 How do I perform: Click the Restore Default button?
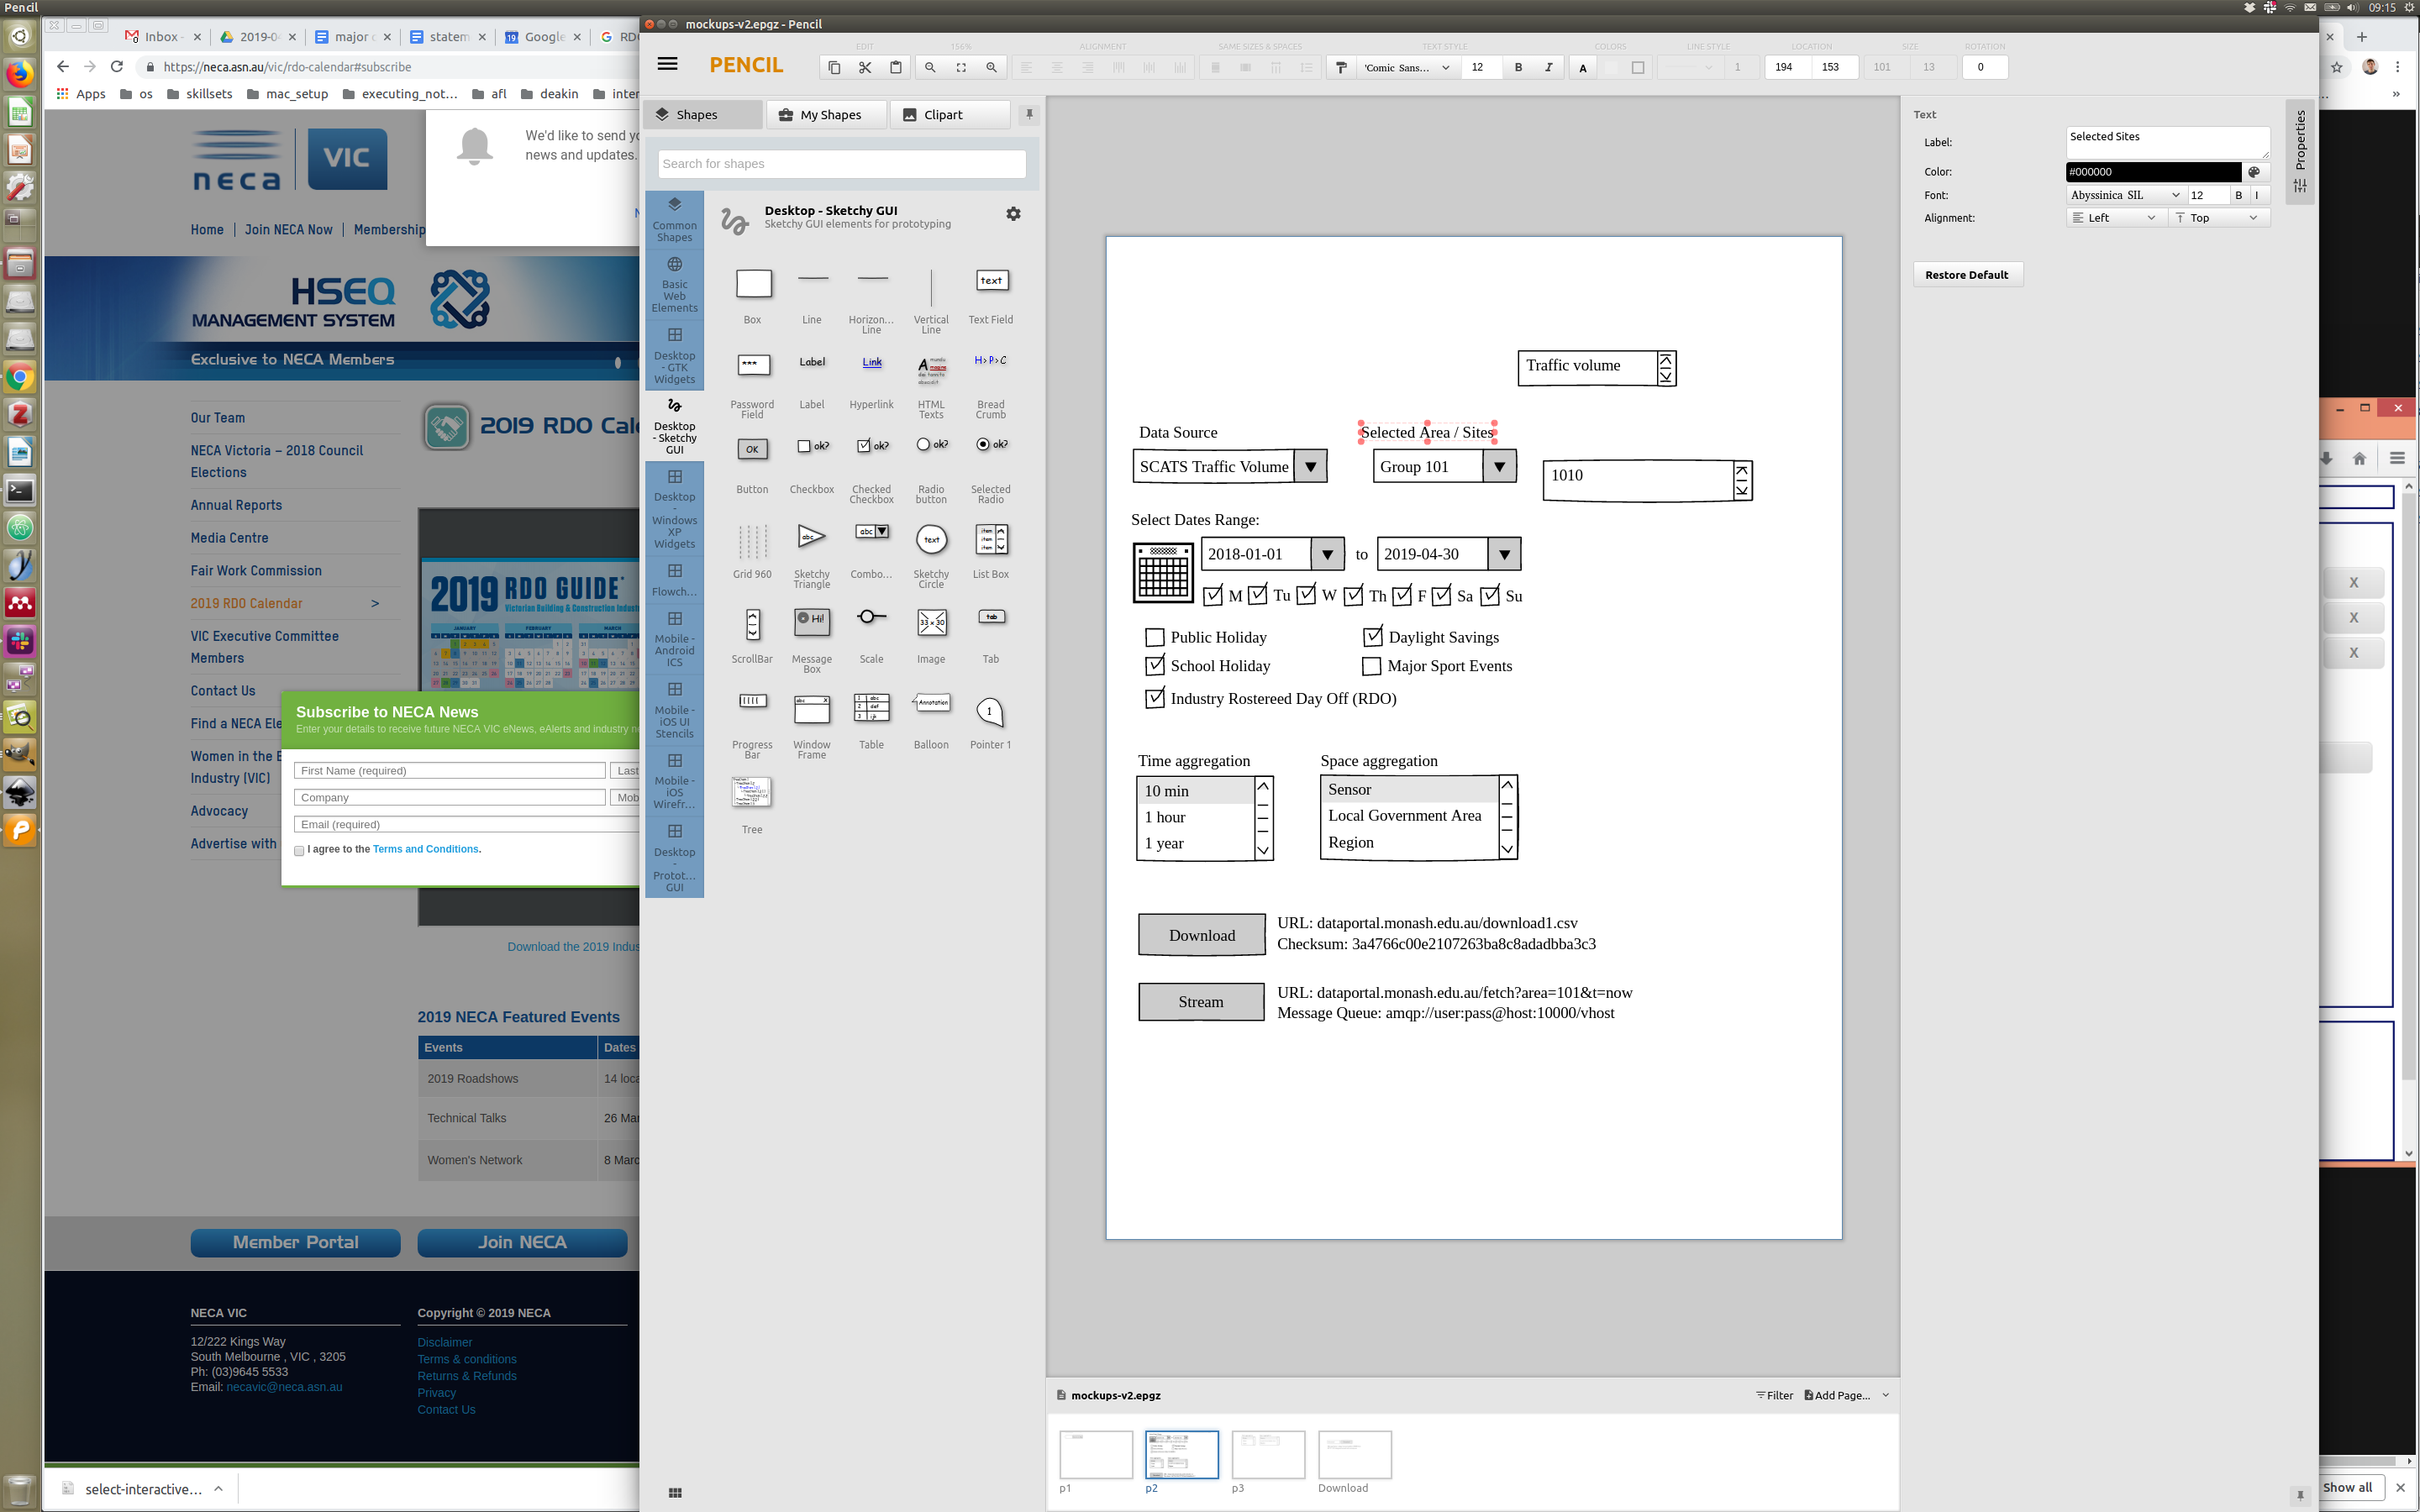coord(1966,275)
